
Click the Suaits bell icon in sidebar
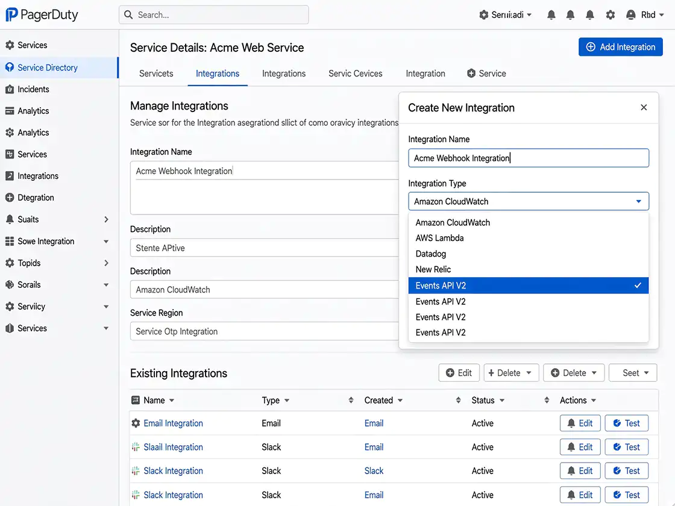tap(10, 219)
